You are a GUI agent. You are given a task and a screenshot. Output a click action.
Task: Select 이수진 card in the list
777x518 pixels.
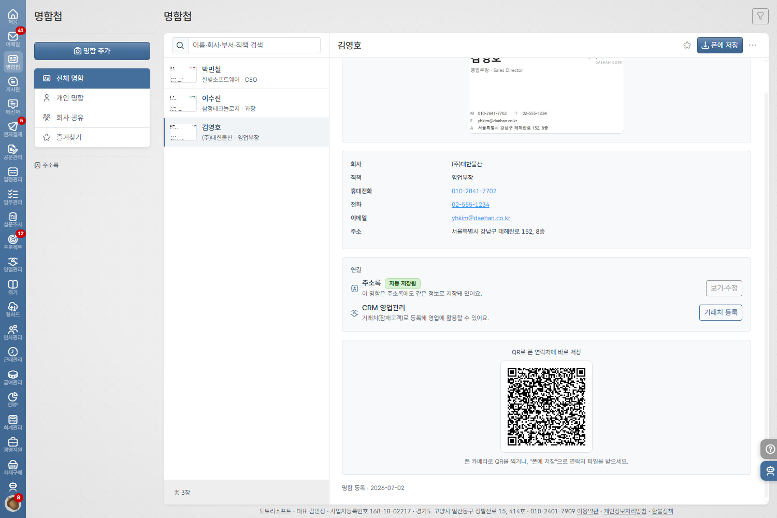point(247,103)
